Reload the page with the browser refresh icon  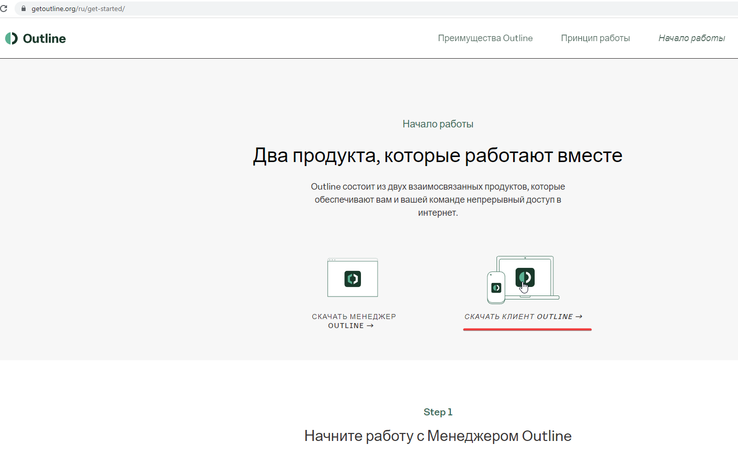point(4,9)
